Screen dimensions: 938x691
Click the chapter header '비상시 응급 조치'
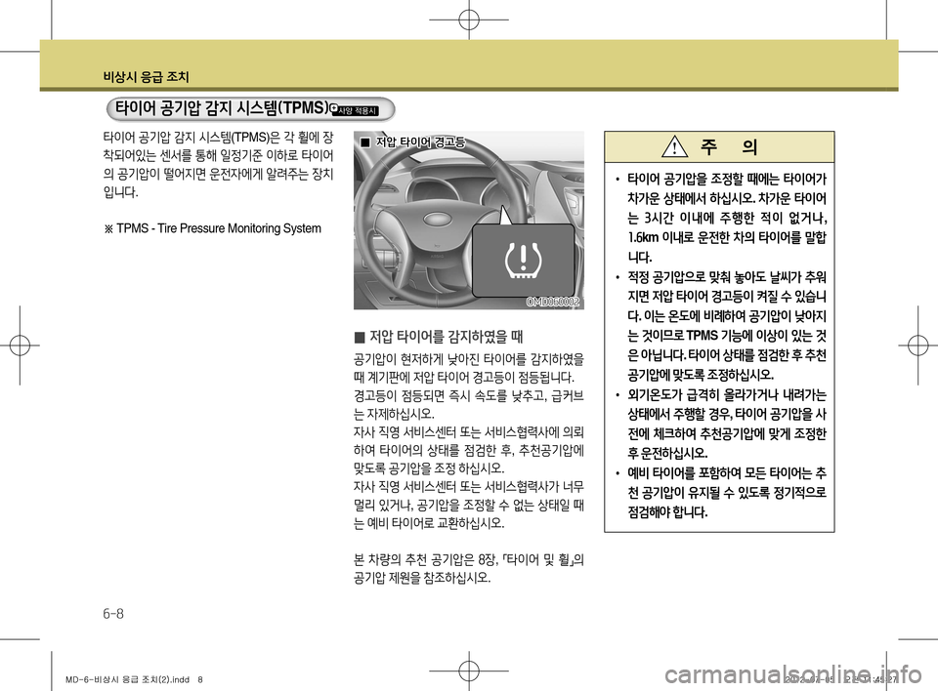tap(146, 77)
